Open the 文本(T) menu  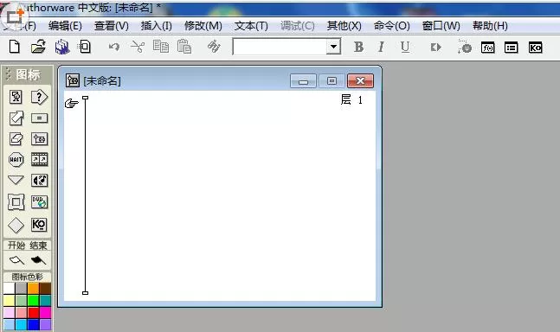click(x=251, y=26)
